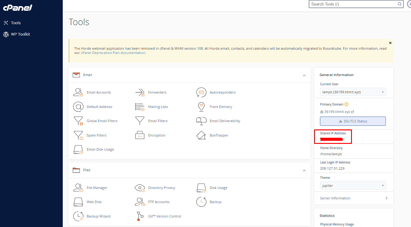Collapse the Email section chevron
Screen dimensions: 411x227
coord(304,75)
